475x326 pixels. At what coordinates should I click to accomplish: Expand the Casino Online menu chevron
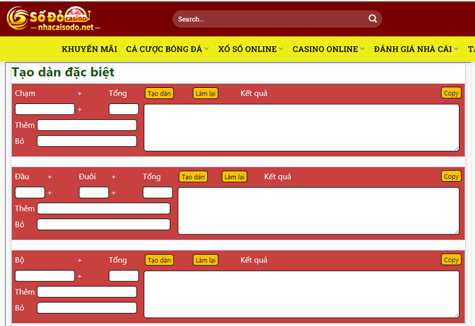tap(362, 49)
